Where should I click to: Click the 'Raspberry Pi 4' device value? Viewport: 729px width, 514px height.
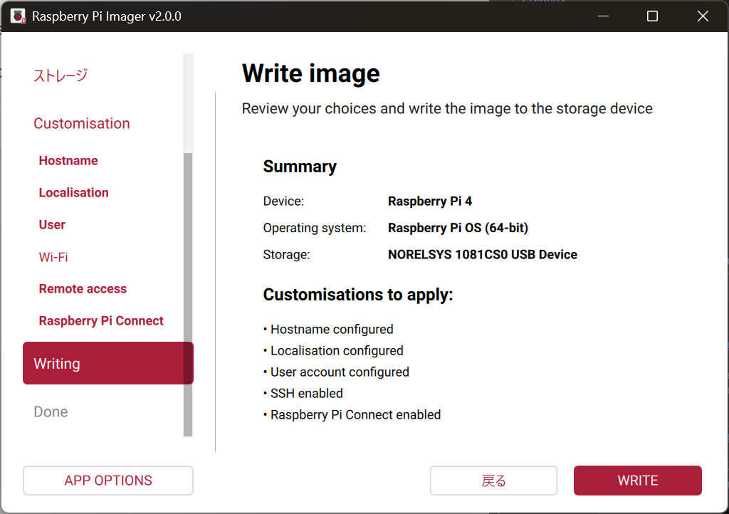(x=429, y=201)
